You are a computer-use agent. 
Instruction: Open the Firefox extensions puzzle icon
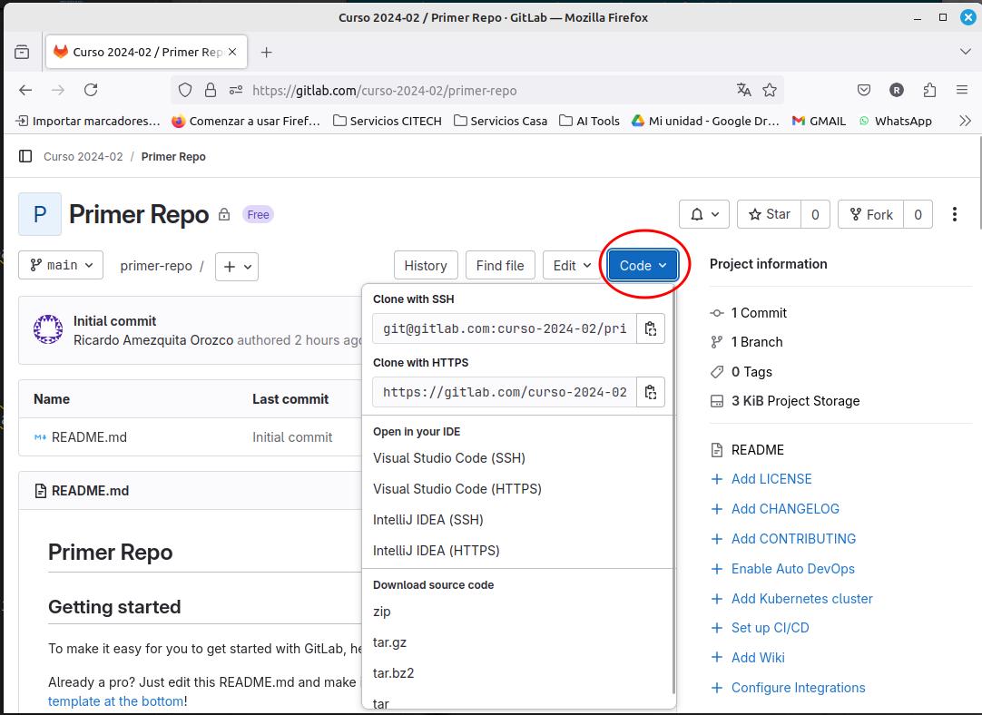929,90
